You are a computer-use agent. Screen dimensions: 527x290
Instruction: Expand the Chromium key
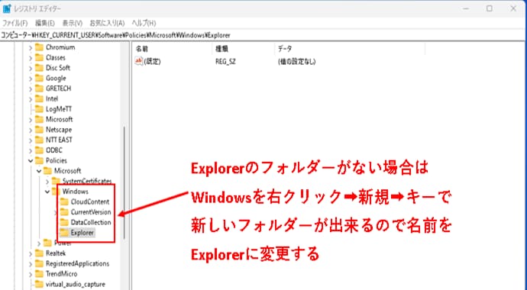coord(31,47)
